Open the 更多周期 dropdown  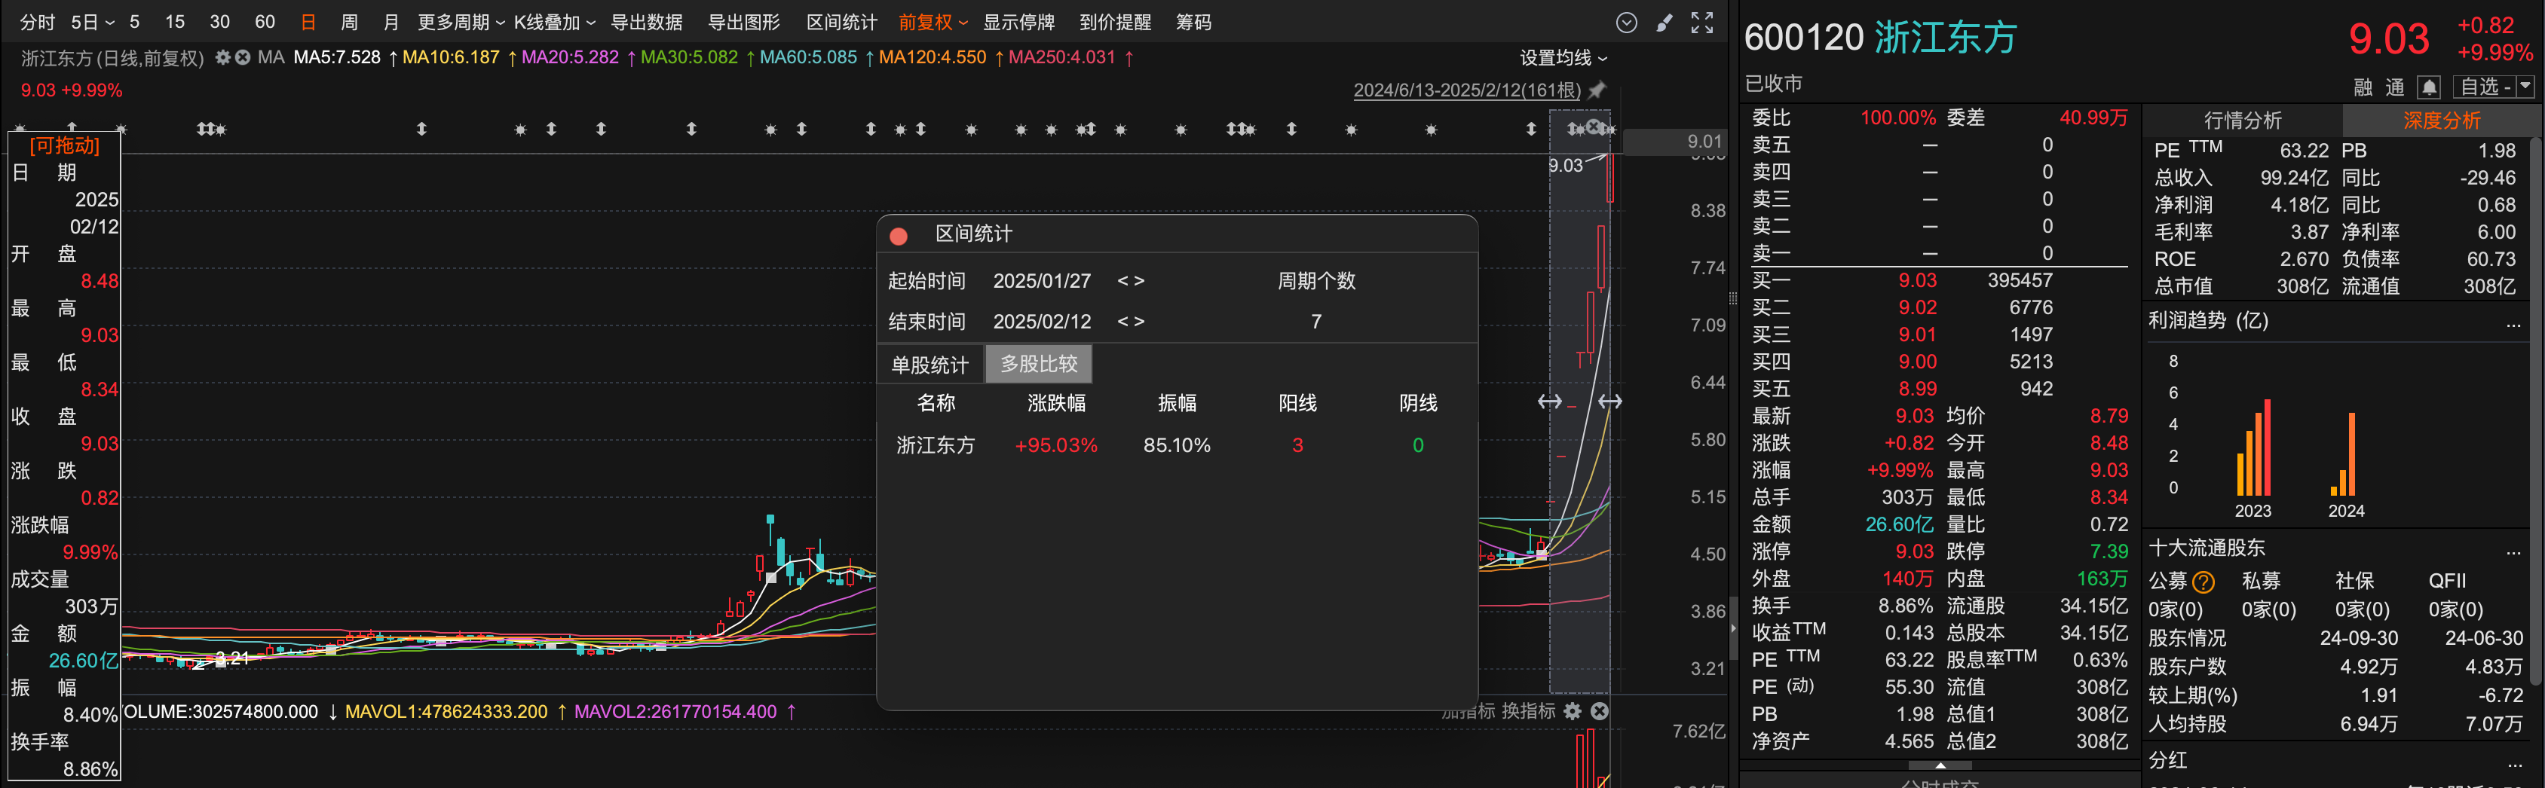point(461,22)
